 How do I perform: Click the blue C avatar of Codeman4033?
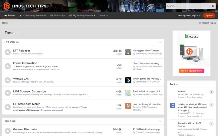[173, 105]
